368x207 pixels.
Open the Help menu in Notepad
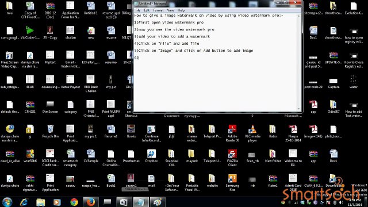(x=181, y=10)
